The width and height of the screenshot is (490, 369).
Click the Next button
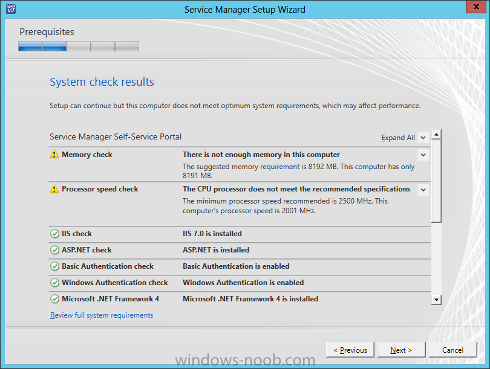401,350
